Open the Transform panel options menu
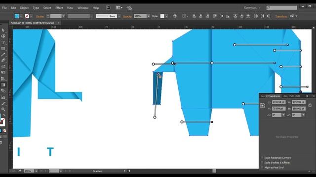Screen dimensions: 316x177 tap(313, 96)
